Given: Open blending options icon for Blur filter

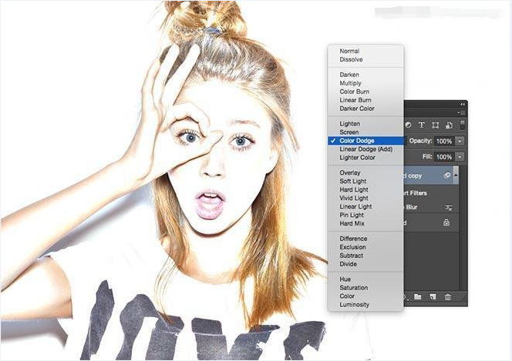Looking at the screenshot, I should pyautogui.click(x=449, y=208).
